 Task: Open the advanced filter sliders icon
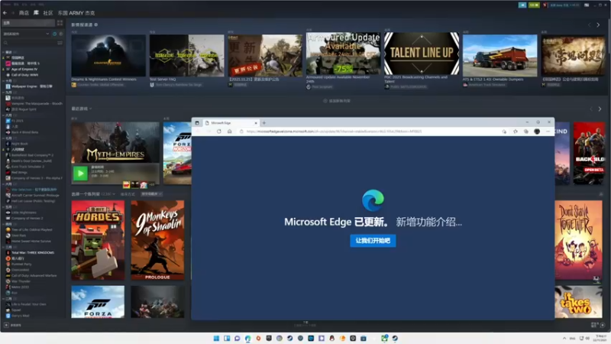click(x=60, y=43)
